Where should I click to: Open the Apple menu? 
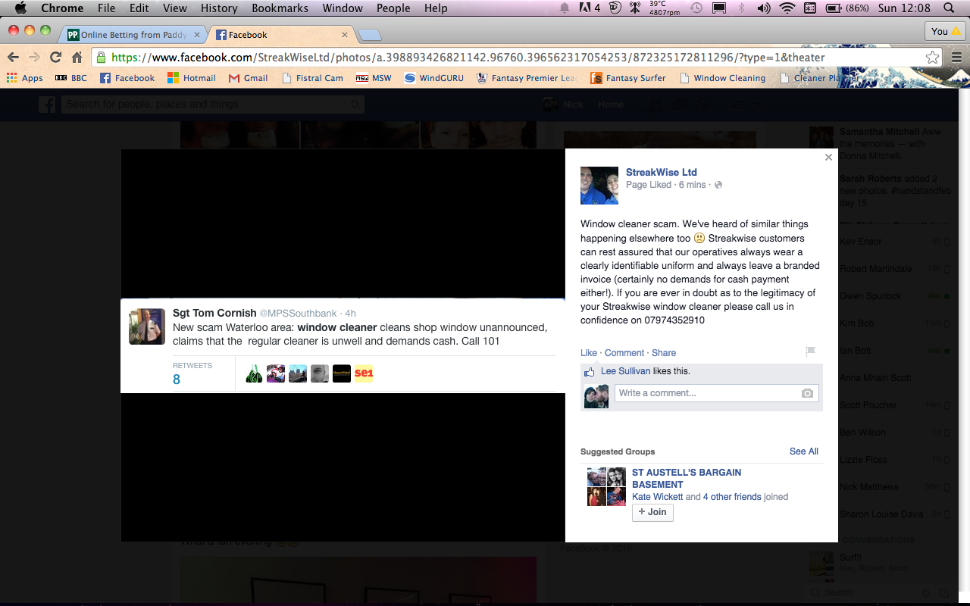[20, 8]
